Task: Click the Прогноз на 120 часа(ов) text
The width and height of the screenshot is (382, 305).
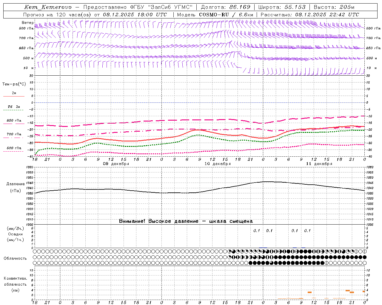Action: point(58,15)
